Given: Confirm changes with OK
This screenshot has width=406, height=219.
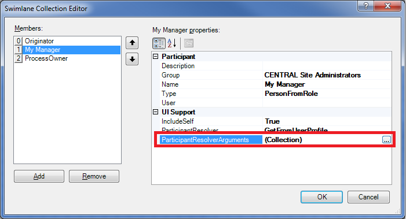Looking at the screenshot, I should click(321, 197).
